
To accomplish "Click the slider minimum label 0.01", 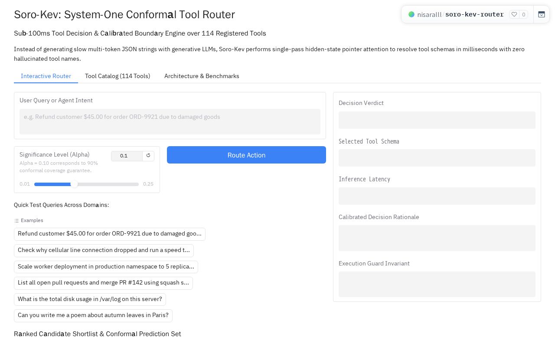I will (25, 184).
